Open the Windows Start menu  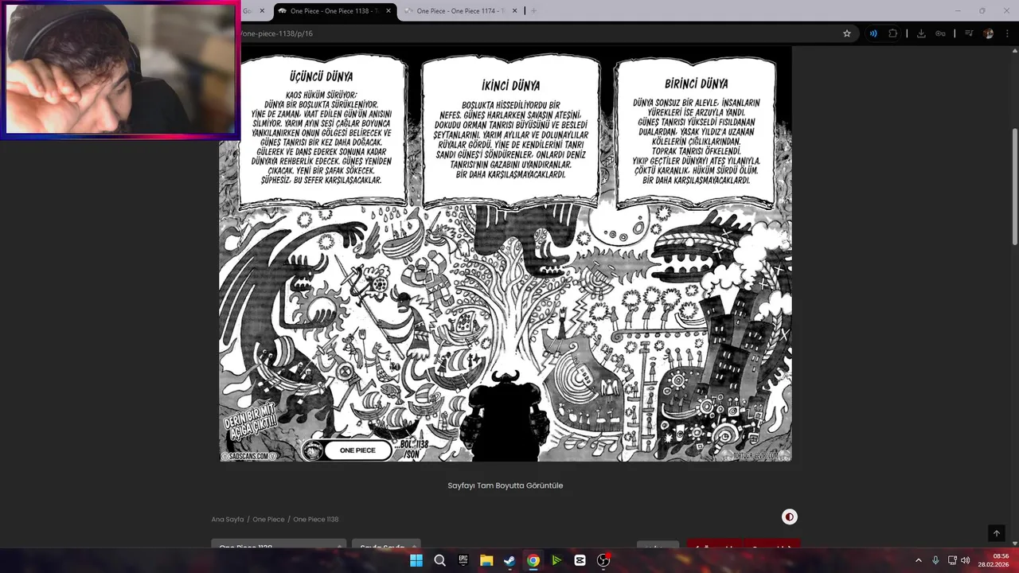[x=416, y=560]
